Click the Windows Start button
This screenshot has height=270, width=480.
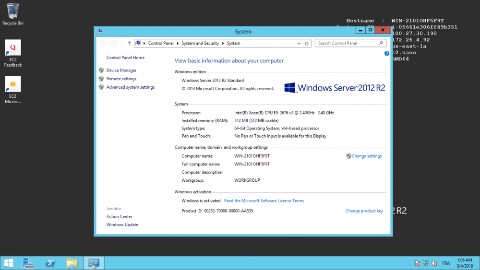(x=9, y=263)
